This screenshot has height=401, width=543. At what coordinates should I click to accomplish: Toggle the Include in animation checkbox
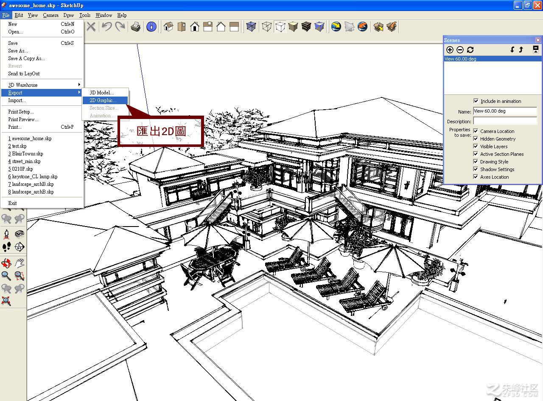coord(476,101)
